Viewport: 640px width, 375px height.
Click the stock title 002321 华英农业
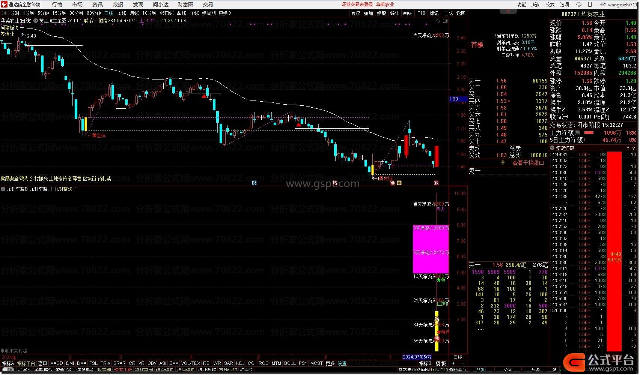583,14
